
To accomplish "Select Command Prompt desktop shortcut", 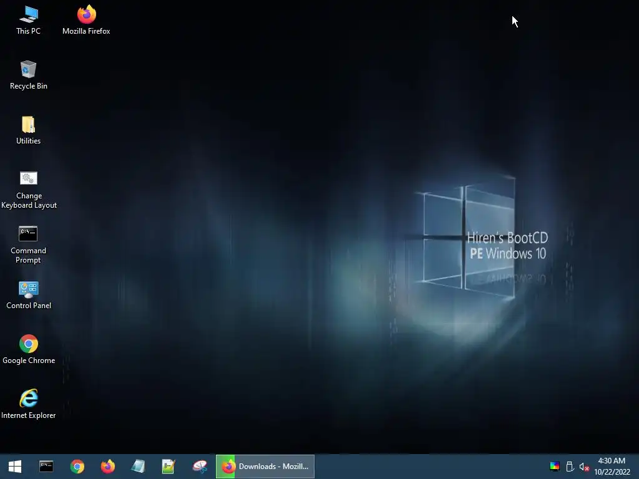I will click(28, 244).
